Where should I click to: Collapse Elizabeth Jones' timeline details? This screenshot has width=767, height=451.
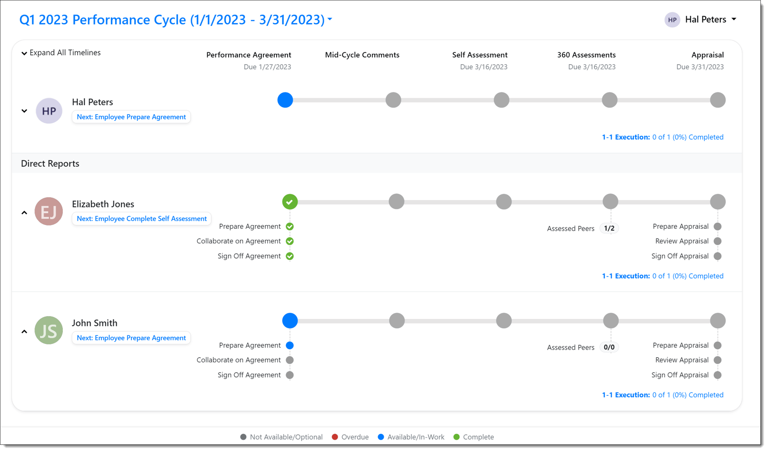pyautogui.click(x=24, y=212)
